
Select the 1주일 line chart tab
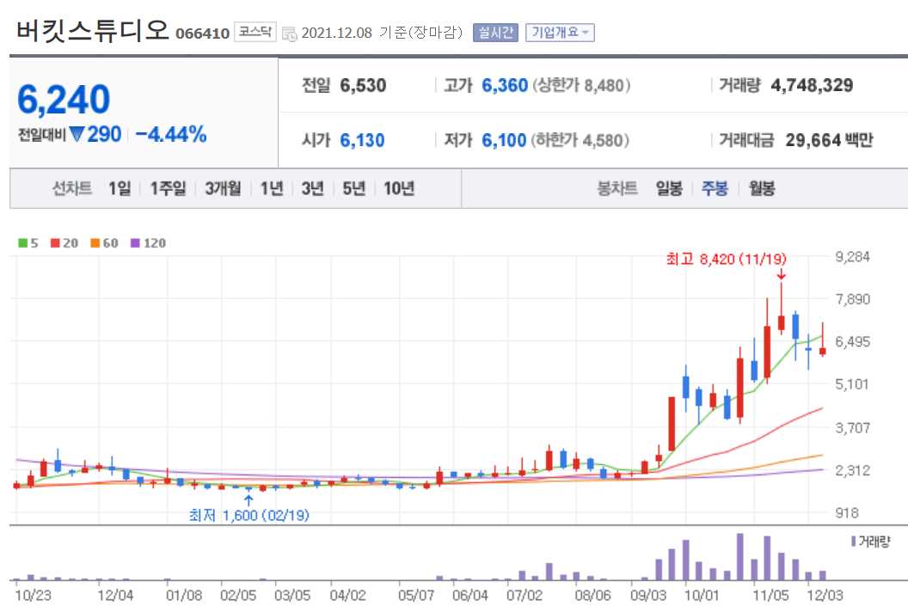pos(168,188)
